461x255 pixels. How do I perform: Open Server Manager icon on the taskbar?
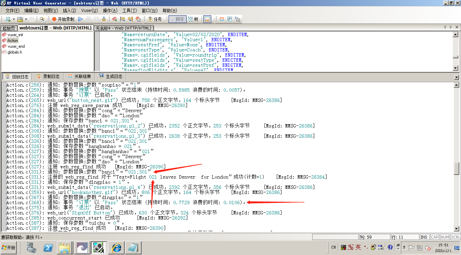[32, 247]
